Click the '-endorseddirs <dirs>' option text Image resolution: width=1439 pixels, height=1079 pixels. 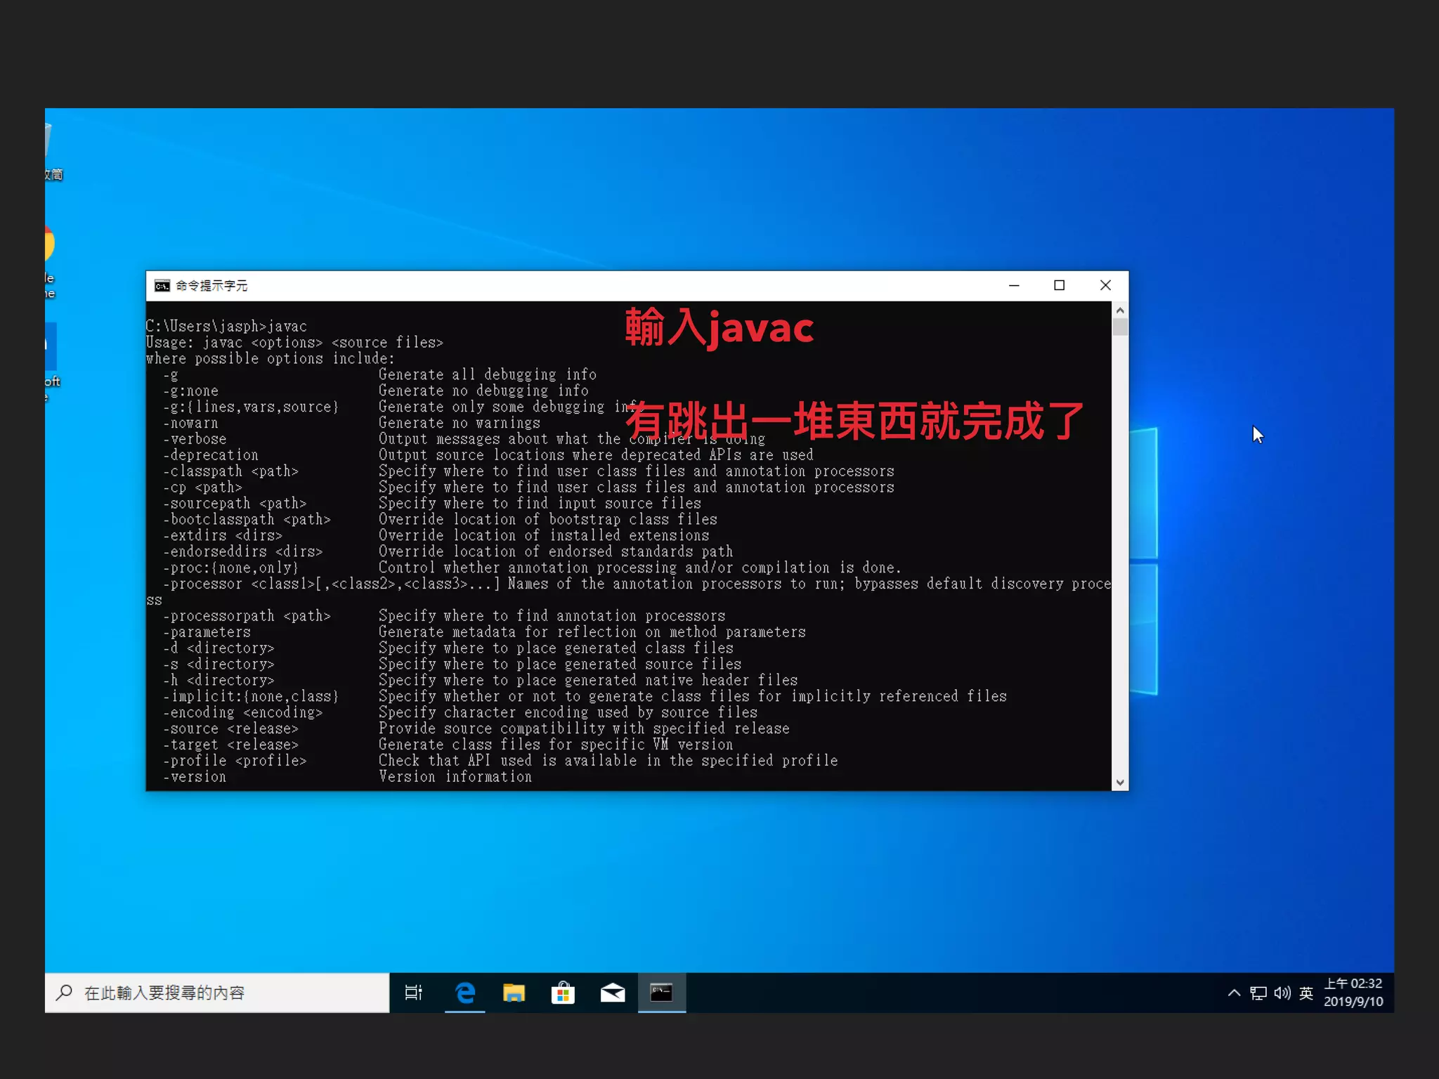pyautogui.click(x=243, y=552)
